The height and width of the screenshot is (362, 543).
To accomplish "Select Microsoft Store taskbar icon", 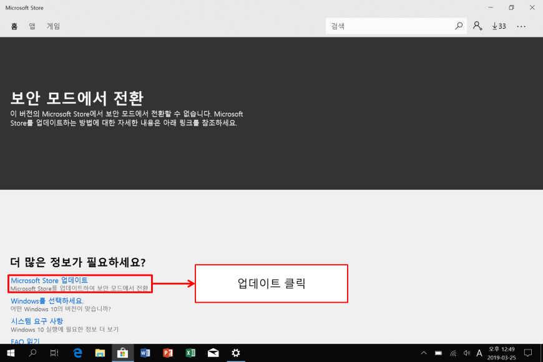I will pos(122,353).
